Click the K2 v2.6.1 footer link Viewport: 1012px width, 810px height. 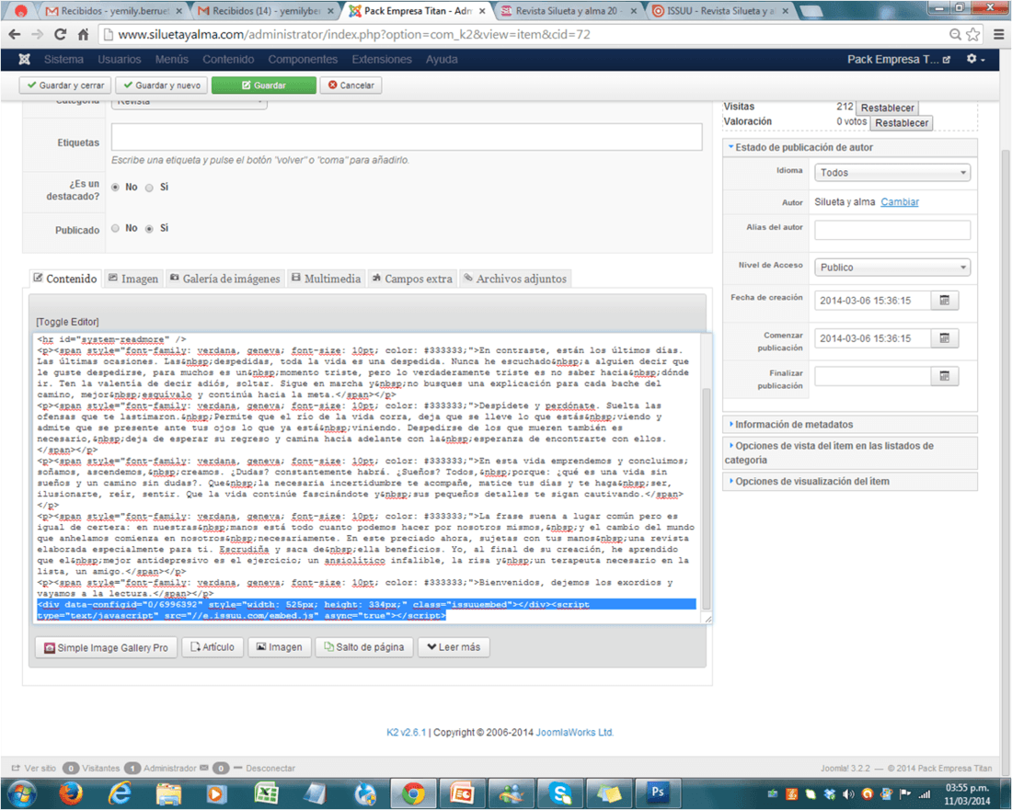click(406, 733)
